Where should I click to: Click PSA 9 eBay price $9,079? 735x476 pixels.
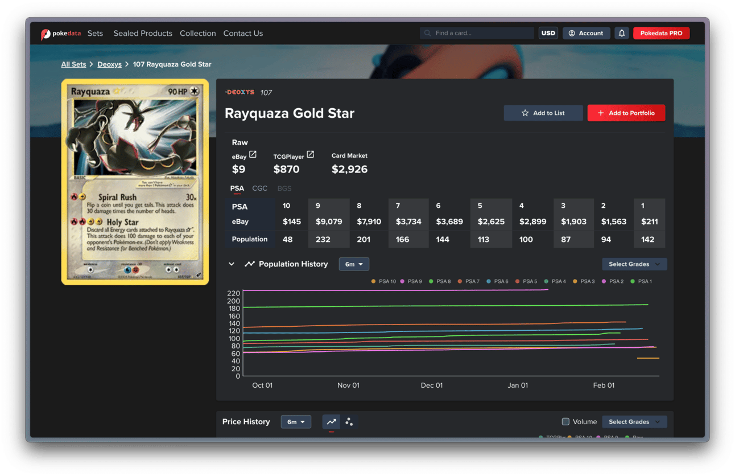point(329,221)
